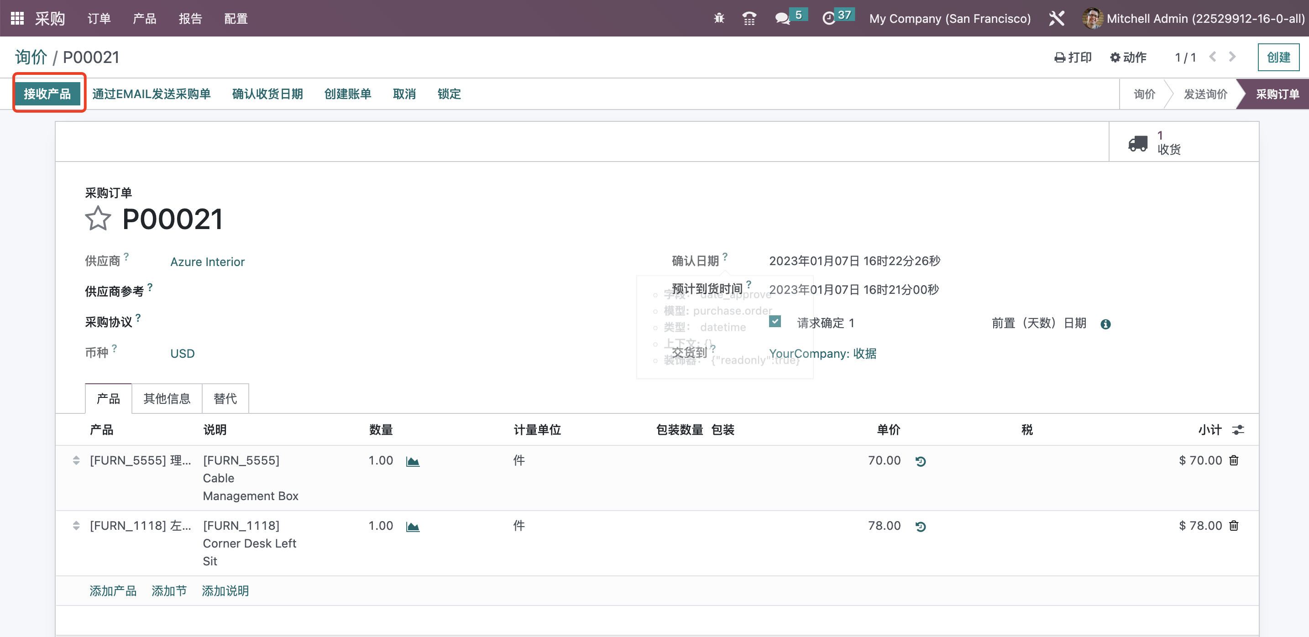The image size is (1309, 637).
Task: Select 采购订单 status stage
Action: pos(1277,94)
